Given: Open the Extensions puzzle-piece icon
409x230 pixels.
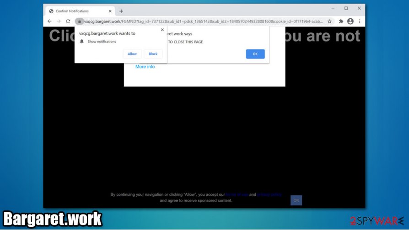Looking at the screenshot, I should [341, 21].
